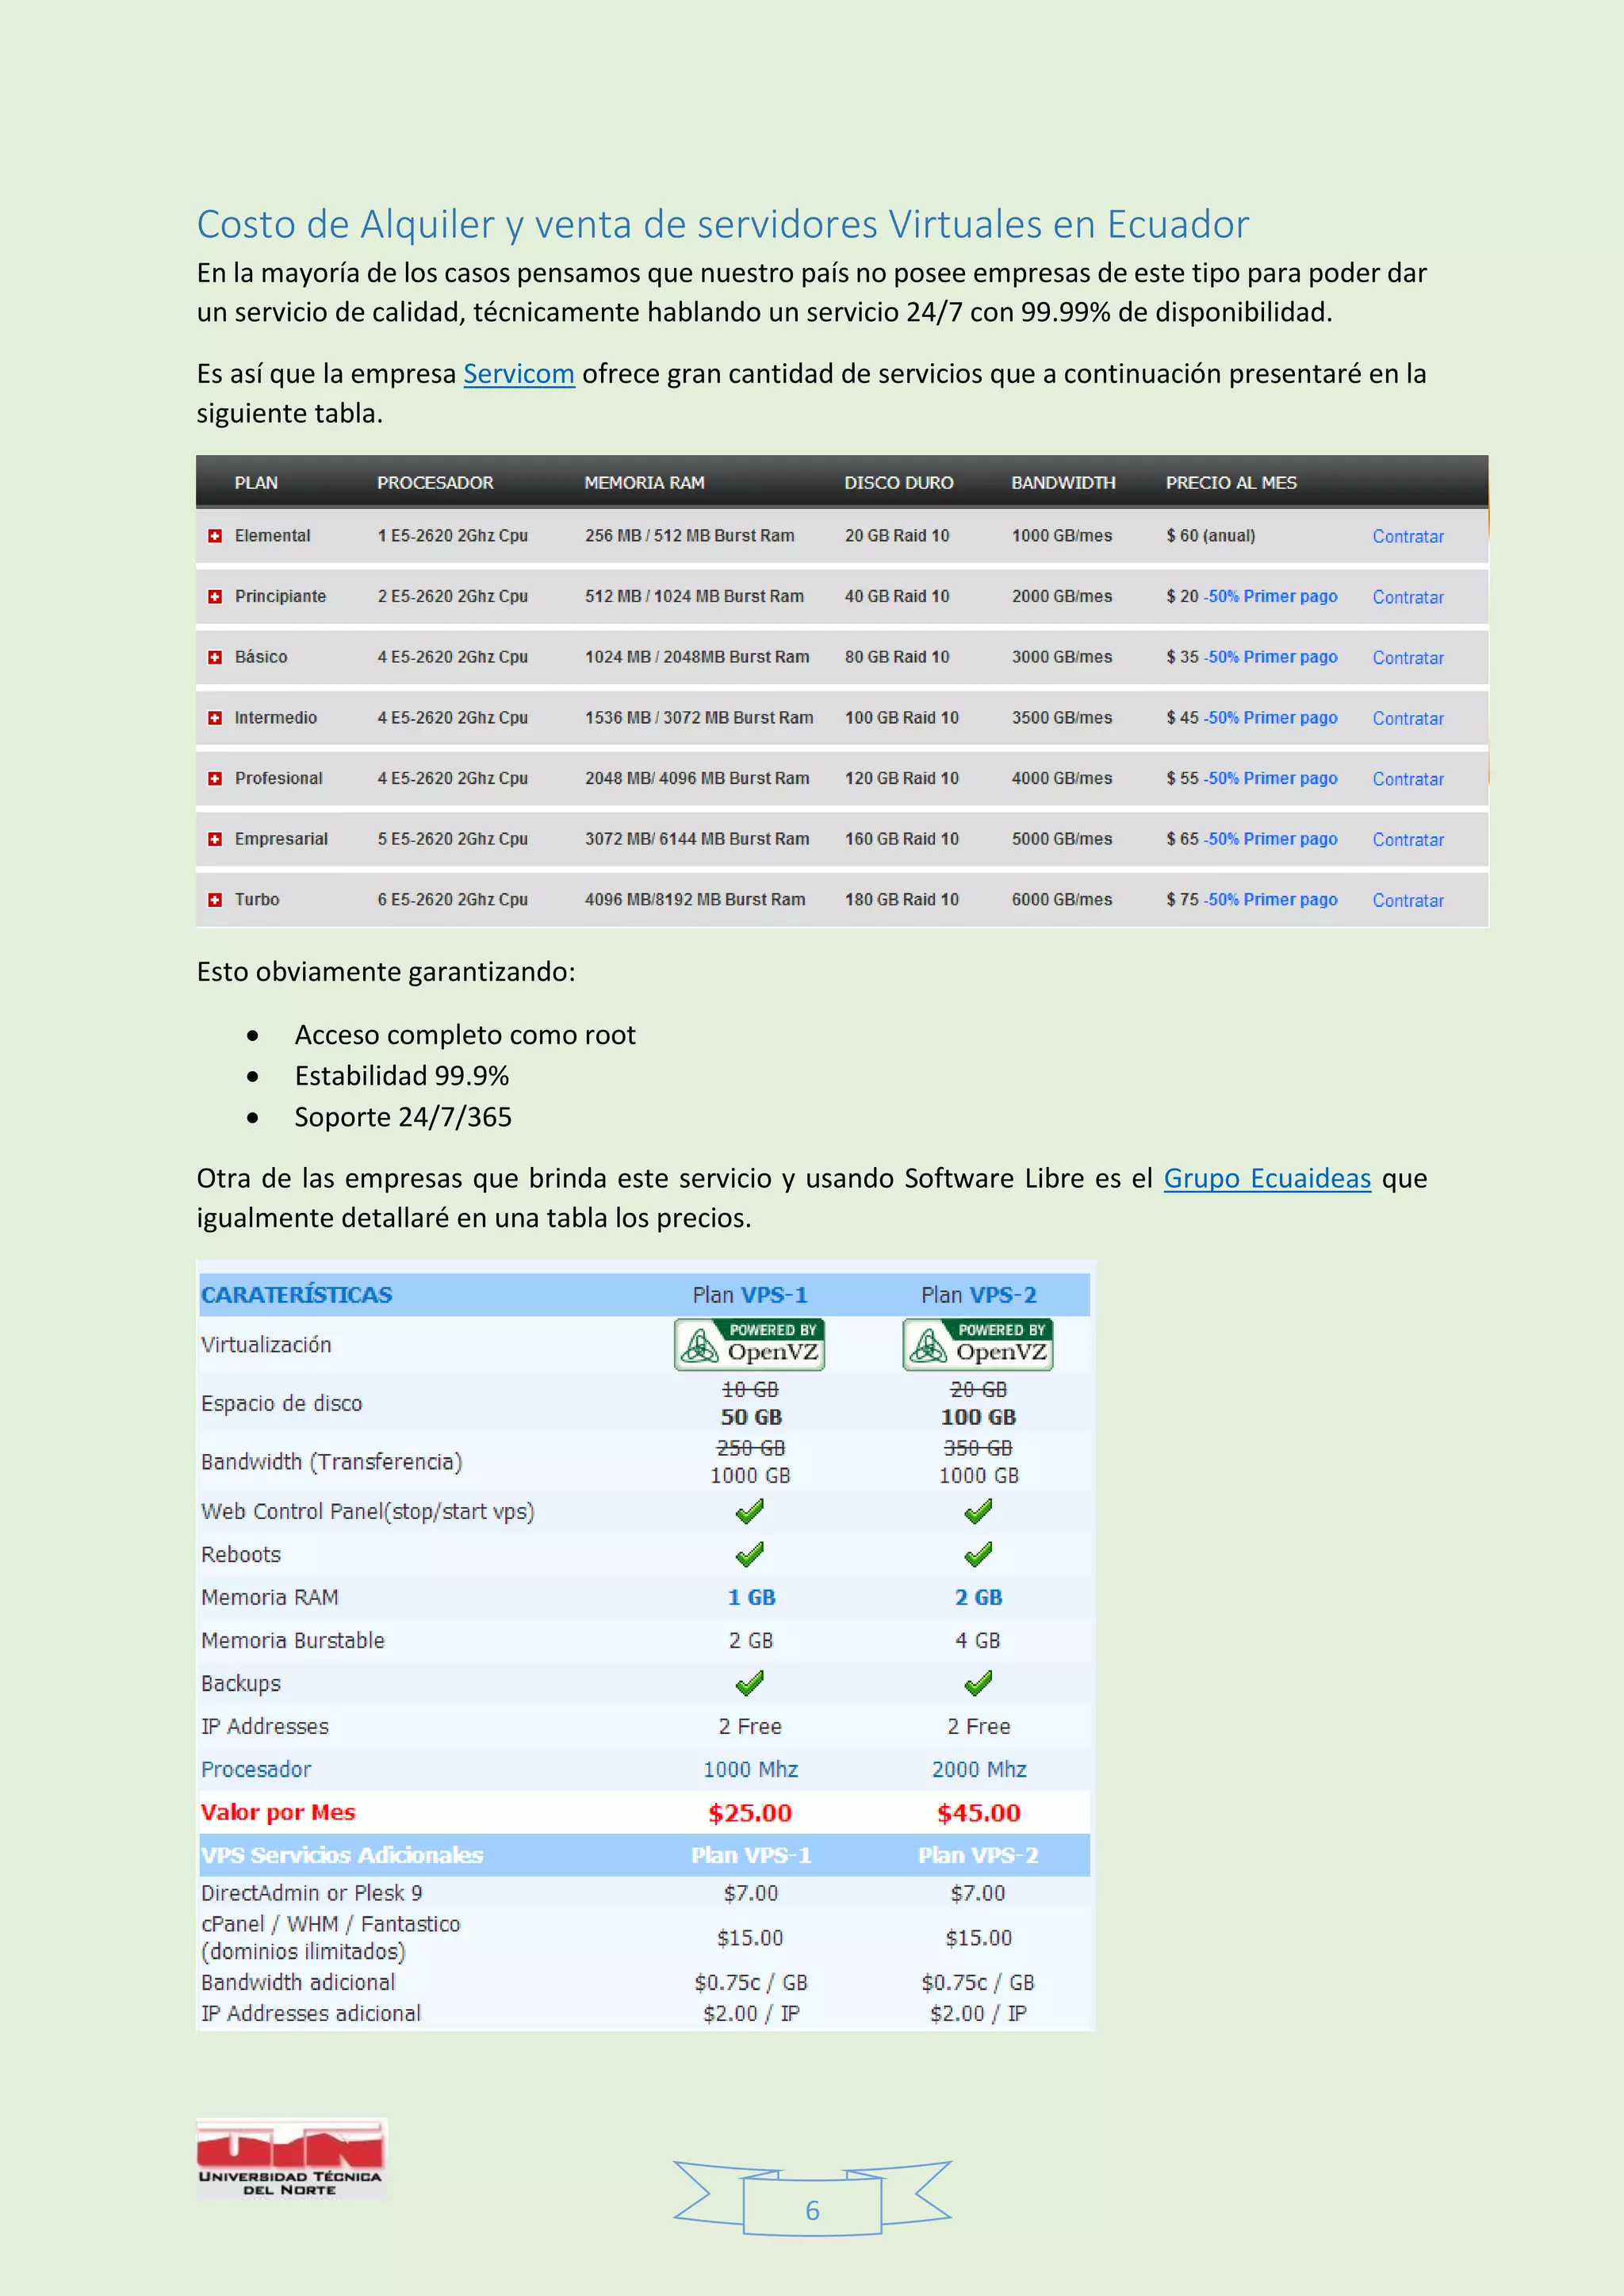Click the Backups green checkmark for VPS-1
This screenshot has width=1624, height=2296.
click(x=749, y=1683)
